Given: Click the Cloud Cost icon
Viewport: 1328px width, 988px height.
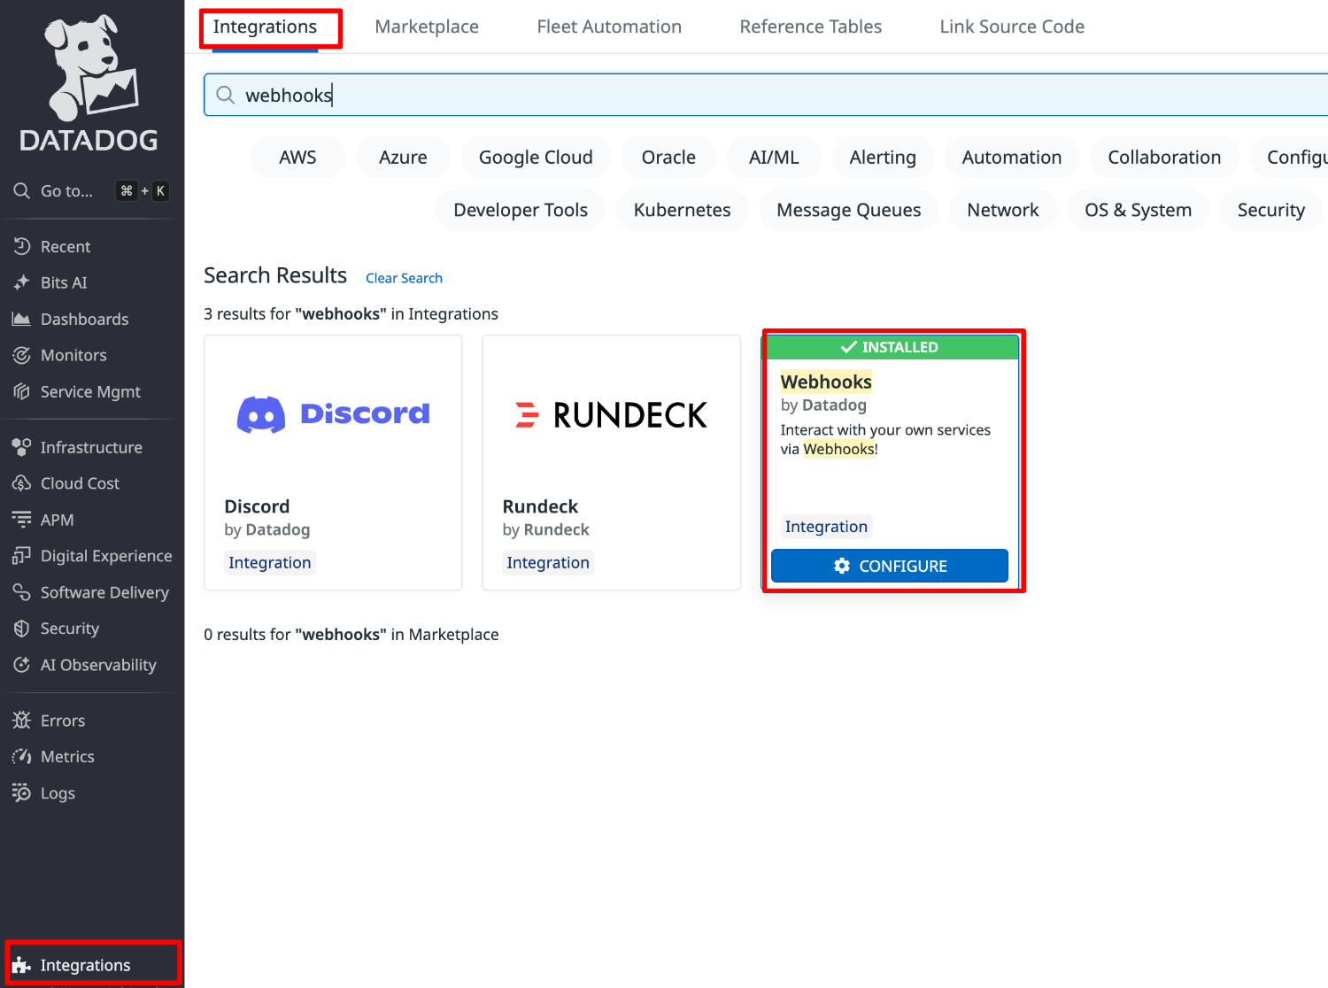Looking at the screenshot, I should tap(22, 483).
